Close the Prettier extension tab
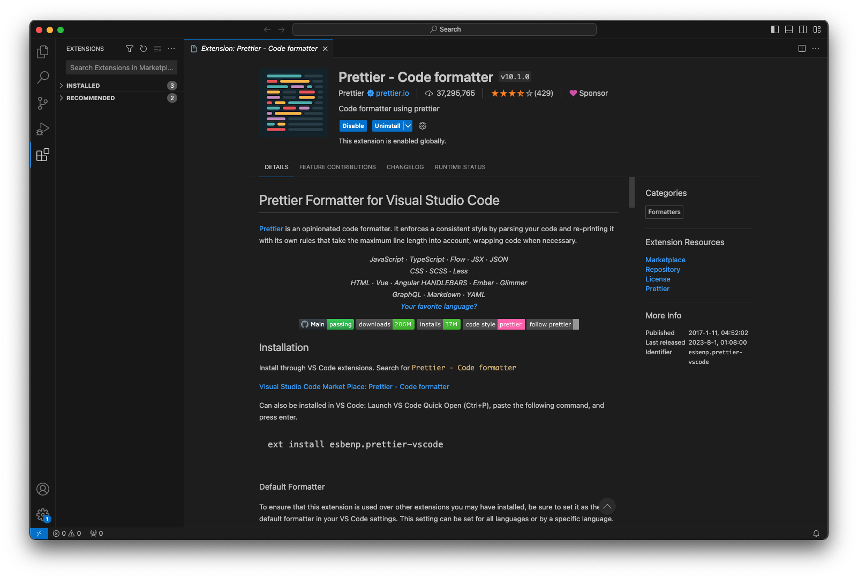 click(325, 49)
